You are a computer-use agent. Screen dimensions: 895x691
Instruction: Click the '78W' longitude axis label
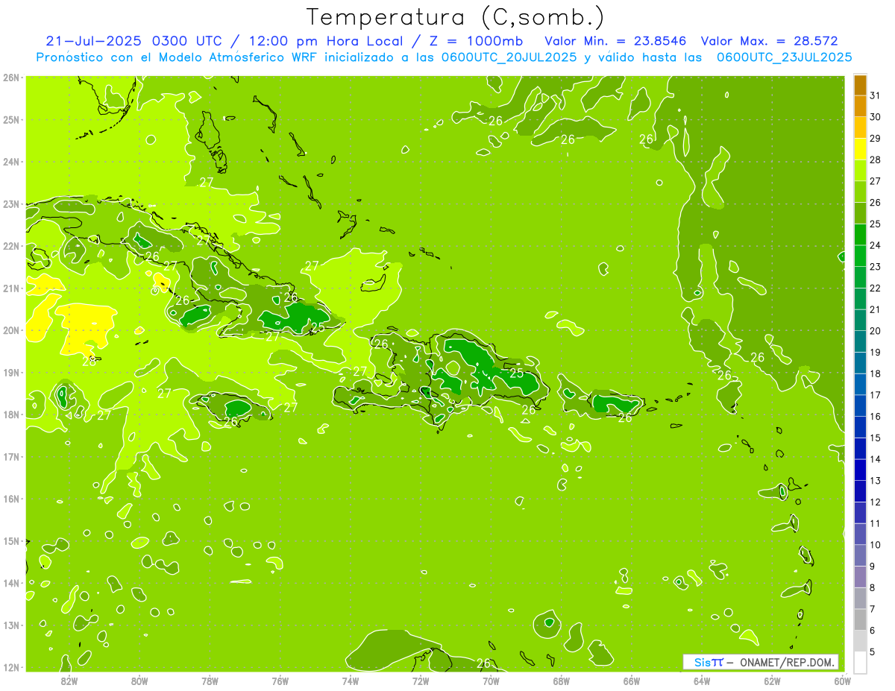(x=210, y=681)
